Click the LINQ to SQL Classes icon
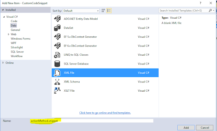 [x=57, y=55]
